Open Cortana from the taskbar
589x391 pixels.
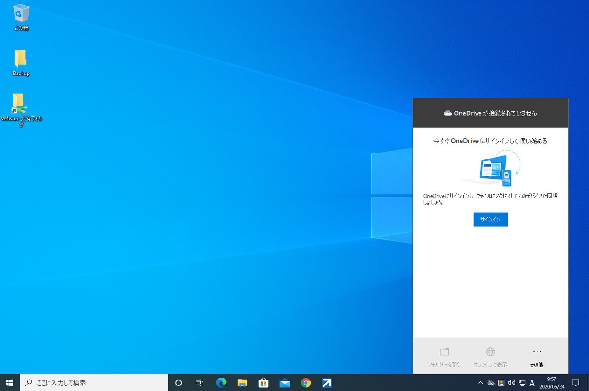pos(179,383)
